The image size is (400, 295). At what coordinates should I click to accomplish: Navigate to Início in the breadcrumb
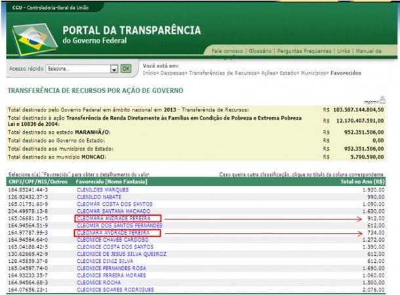click(150, 73)
